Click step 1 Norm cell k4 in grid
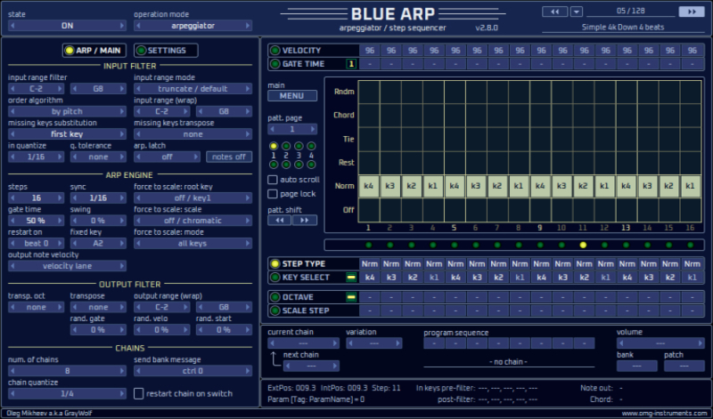This screenshot has height=419, width=713. pyautogui.click(x=369, y=186)
